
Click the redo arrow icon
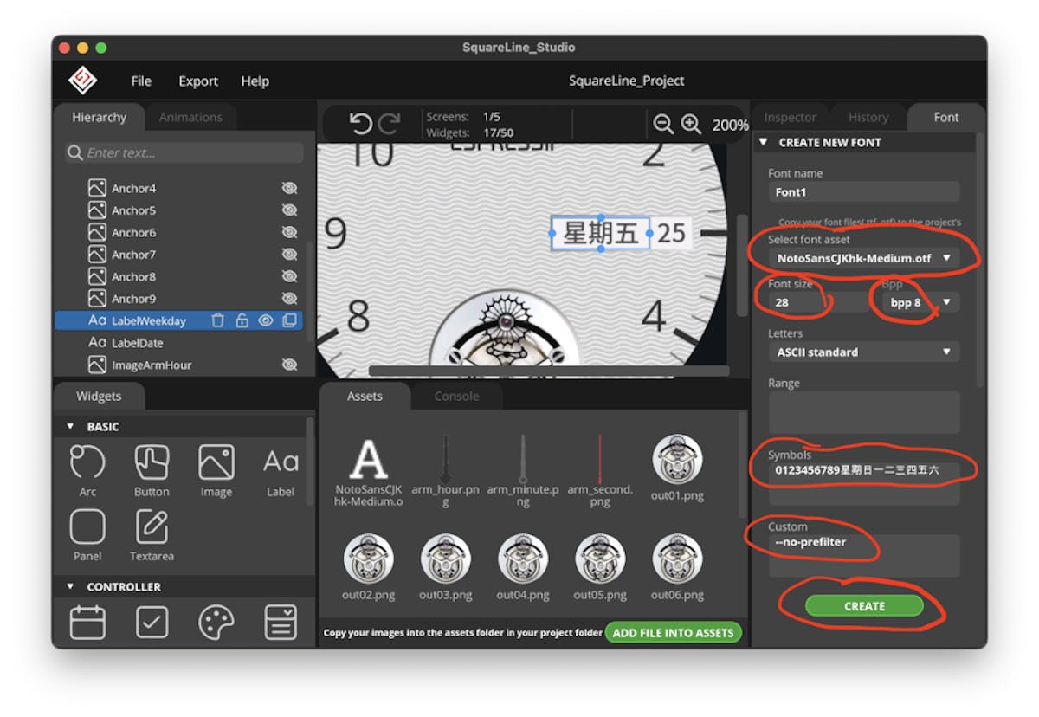[x=389, y=125]
